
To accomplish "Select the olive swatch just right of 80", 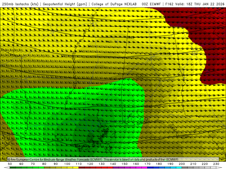I will 47,168.
